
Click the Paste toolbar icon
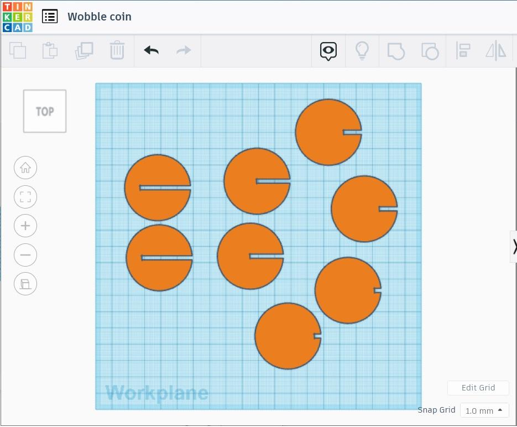(50, 50)
